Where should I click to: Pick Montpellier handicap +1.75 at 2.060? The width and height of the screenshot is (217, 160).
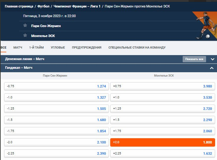click(163, 131)
